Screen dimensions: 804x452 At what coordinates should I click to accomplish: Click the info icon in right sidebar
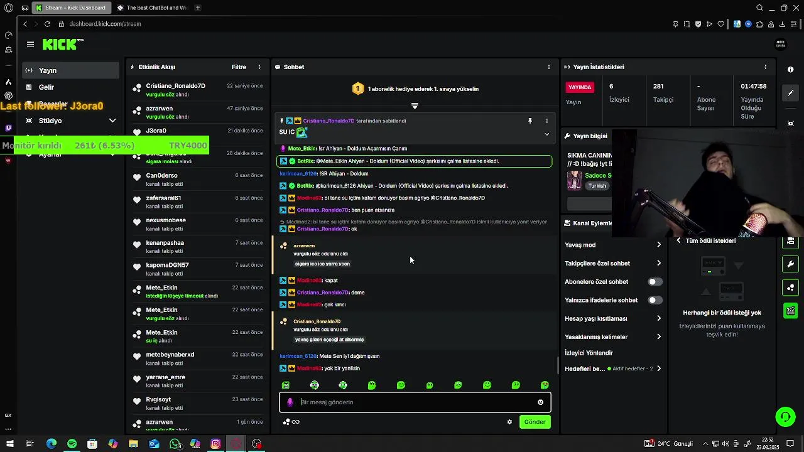(791, 70)
